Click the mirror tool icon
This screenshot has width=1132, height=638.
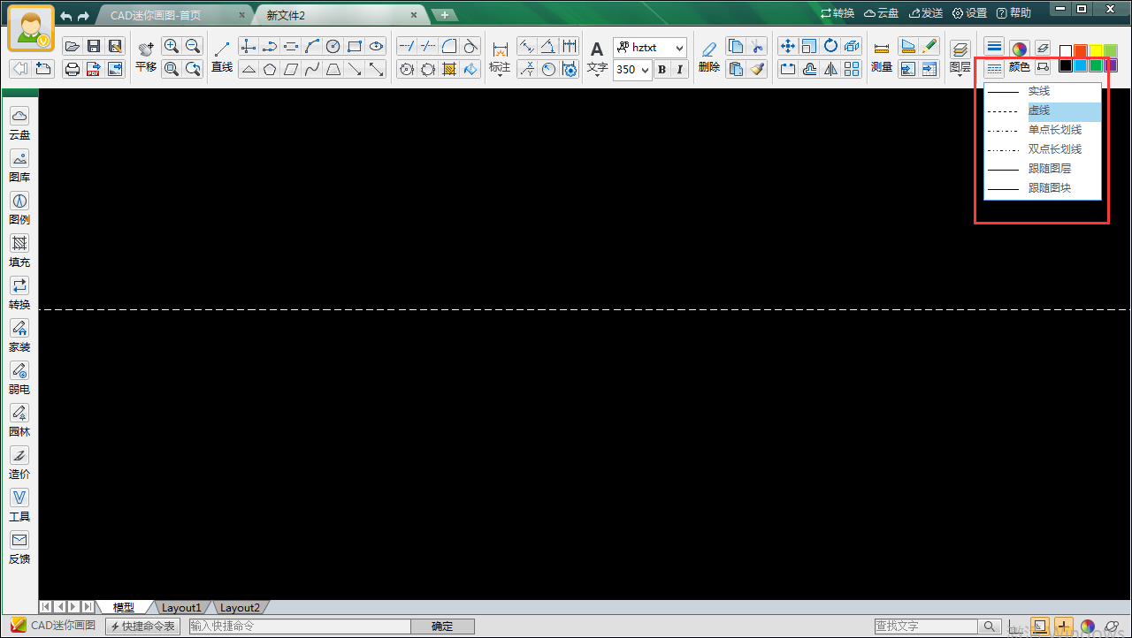pos(830,69)
